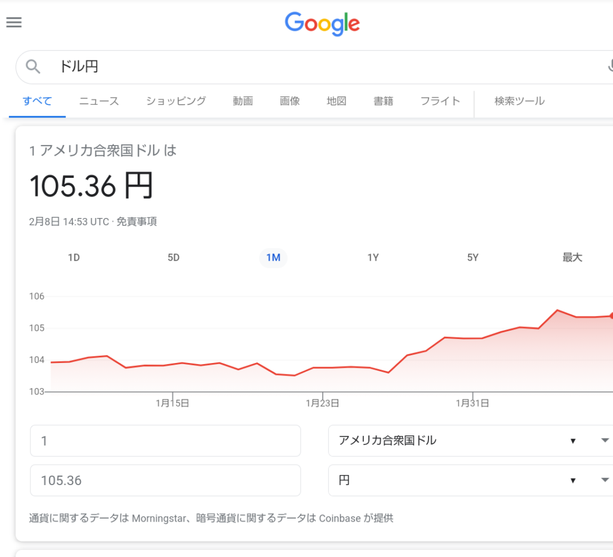The image size is (613, 557).
Task: Go to the 地図 maps tab
Action: (x=336, y=101)
